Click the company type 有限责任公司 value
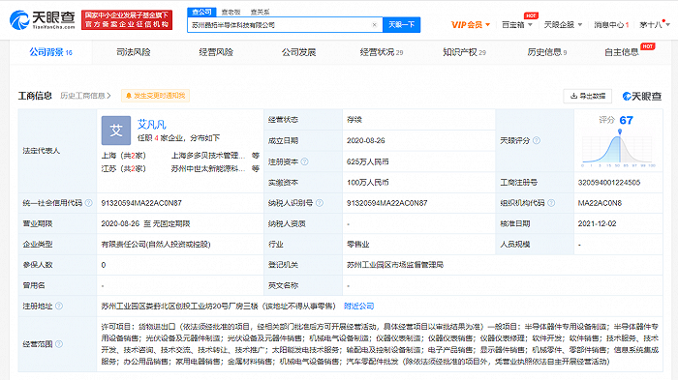 pos(156,245)
